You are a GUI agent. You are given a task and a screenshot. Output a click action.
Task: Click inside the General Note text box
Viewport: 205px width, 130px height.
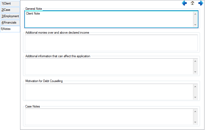[x=109, y=19]
